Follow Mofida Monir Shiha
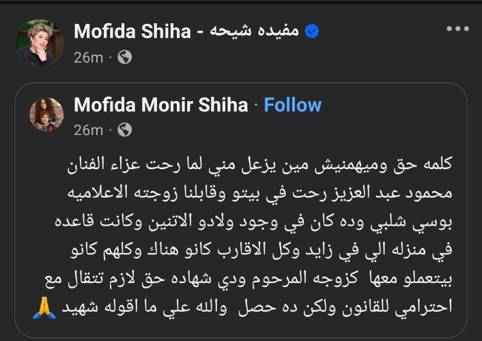This screenshot has height=341, width=482. tap(292, 104)
